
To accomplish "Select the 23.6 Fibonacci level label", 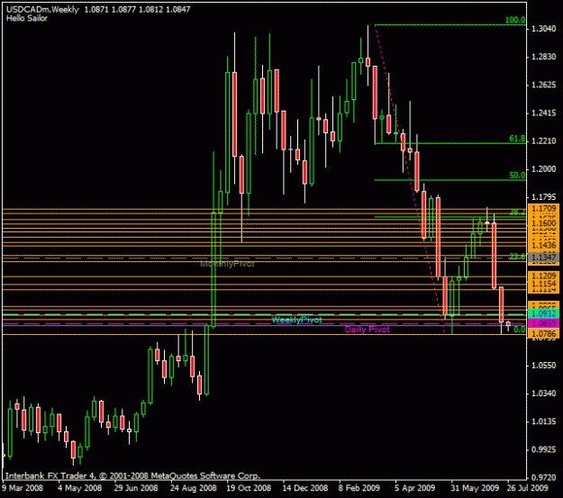I will [x=517, y=257].
